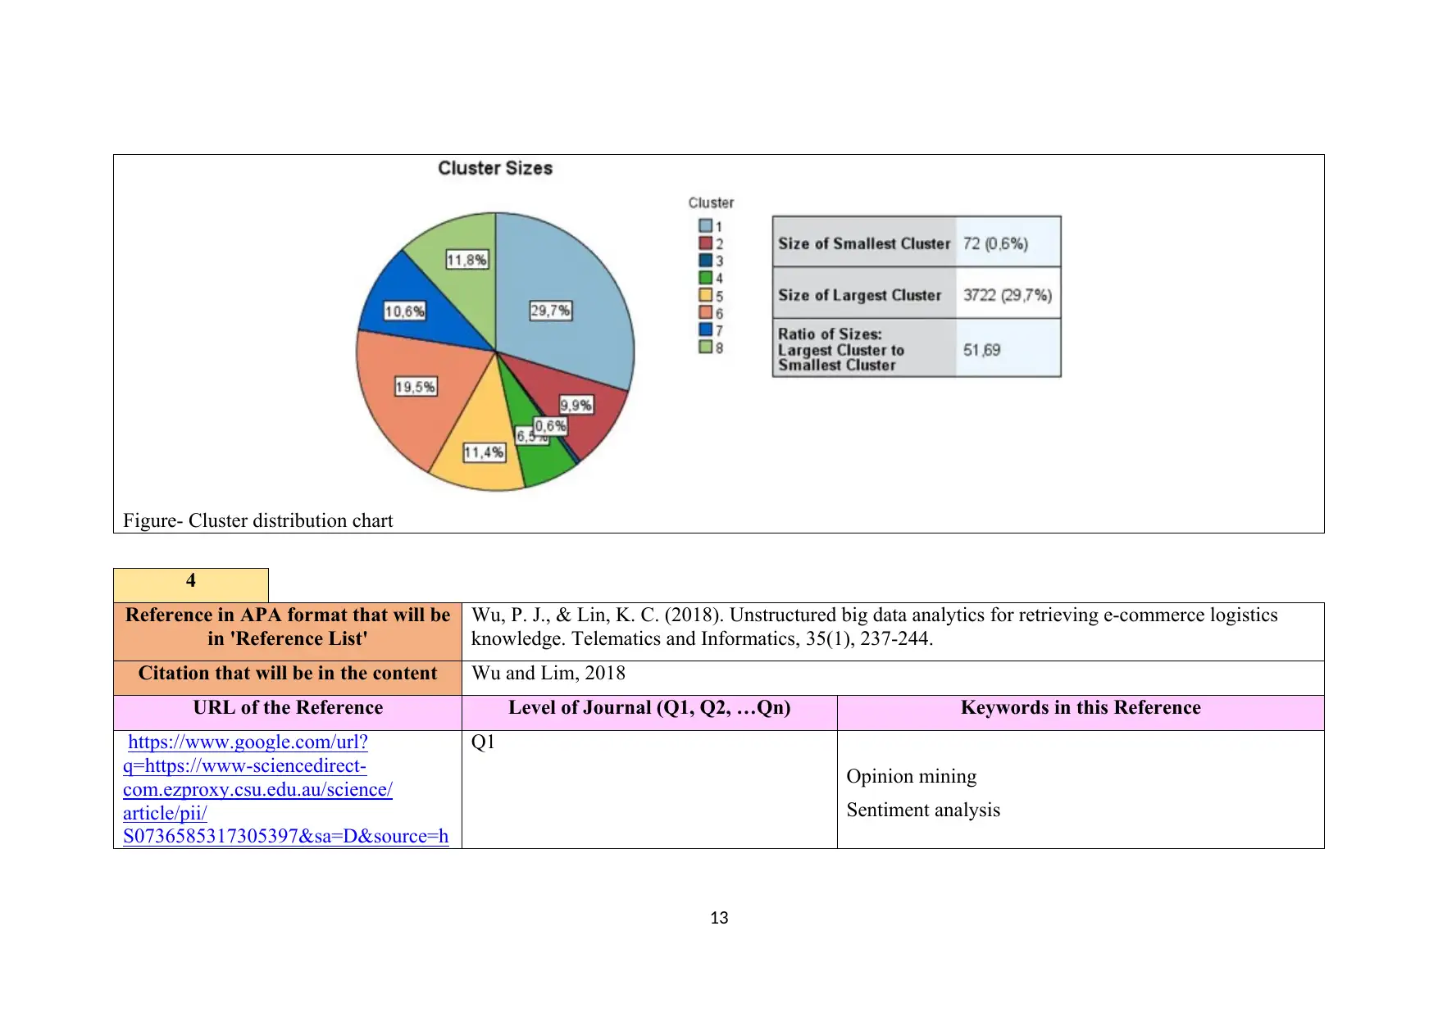Click the 'Citation that will be in the content' cell
The width and height of the screenshot is (1438, 1017).
click(288, 678)
